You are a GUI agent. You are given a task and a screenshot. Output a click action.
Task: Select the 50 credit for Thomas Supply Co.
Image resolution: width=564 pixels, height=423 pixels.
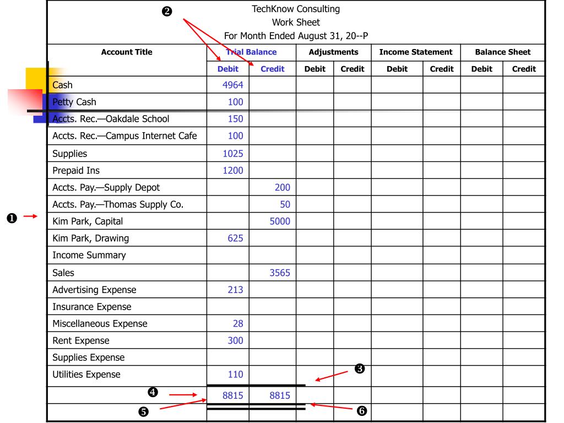(x=285, y=204)
